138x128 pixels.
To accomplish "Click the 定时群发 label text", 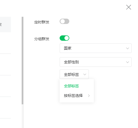I will point(42,22).
